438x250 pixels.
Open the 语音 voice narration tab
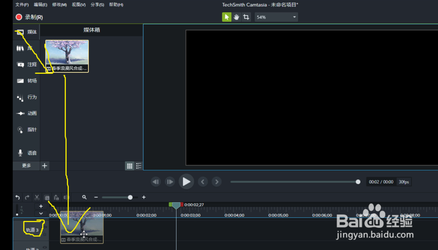(x=27, y=153)
